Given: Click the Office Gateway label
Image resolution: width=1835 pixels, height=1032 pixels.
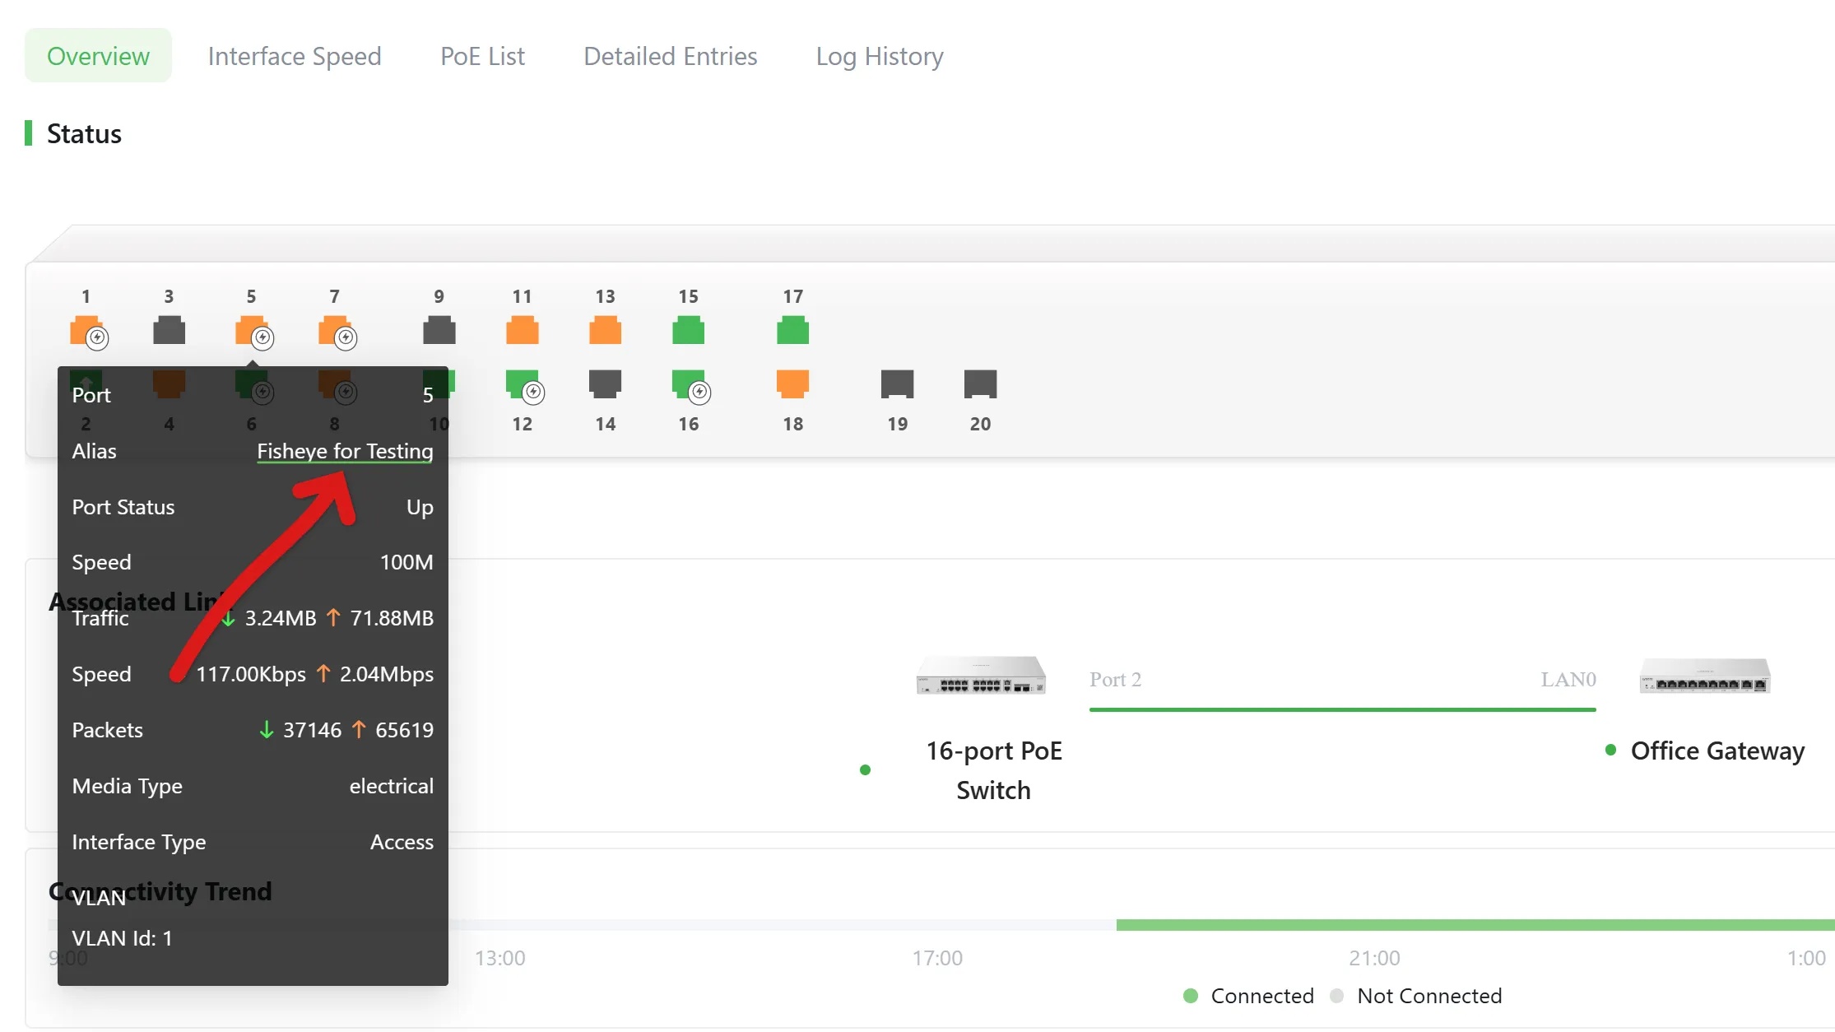Looking at the screenshot, I should pos(1717,751).
